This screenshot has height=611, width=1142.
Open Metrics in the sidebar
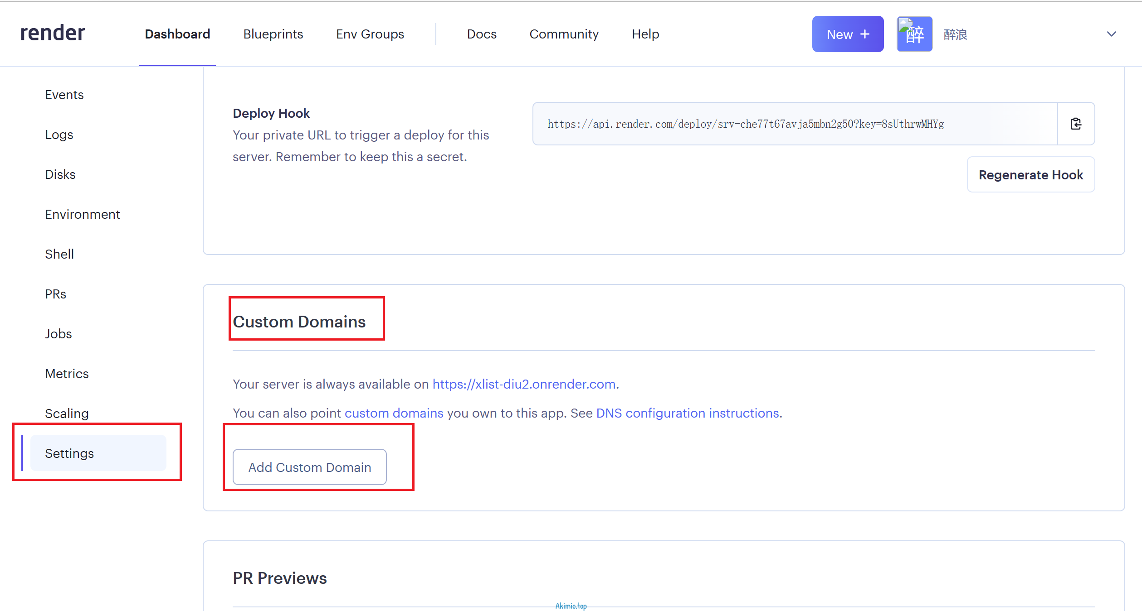67,374
